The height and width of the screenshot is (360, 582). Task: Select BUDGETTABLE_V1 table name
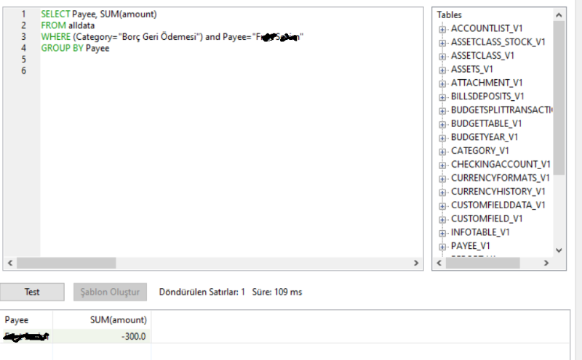click(x=486, y=123)
